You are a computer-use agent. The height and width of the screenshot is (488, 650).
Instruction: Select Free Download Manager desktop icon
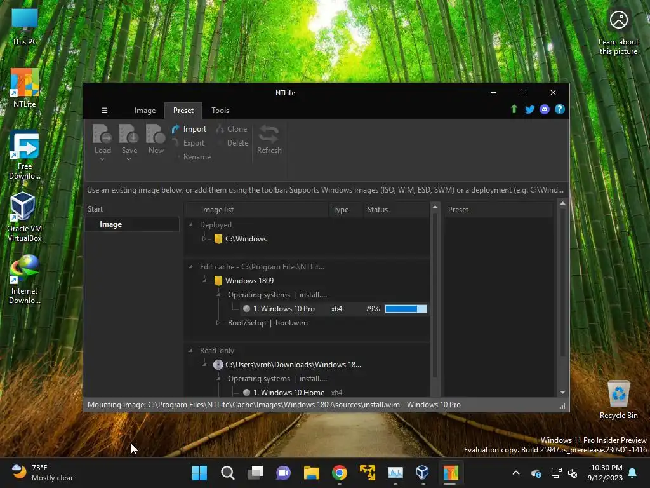point(25,155)
